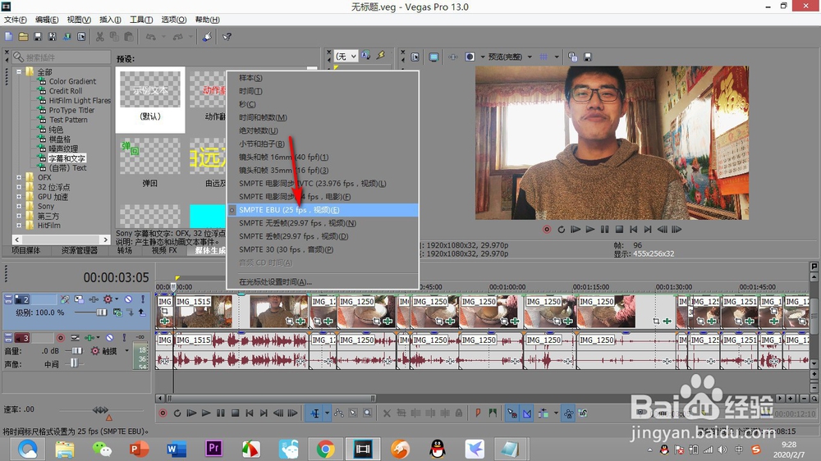The height and width of the screenshot is (461, 821).
Task: Mute video track 2
Action: [x=128, y=299]
